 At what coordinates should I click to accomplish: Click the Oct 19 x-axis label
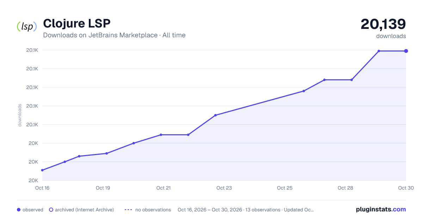(x=103, y=188)
